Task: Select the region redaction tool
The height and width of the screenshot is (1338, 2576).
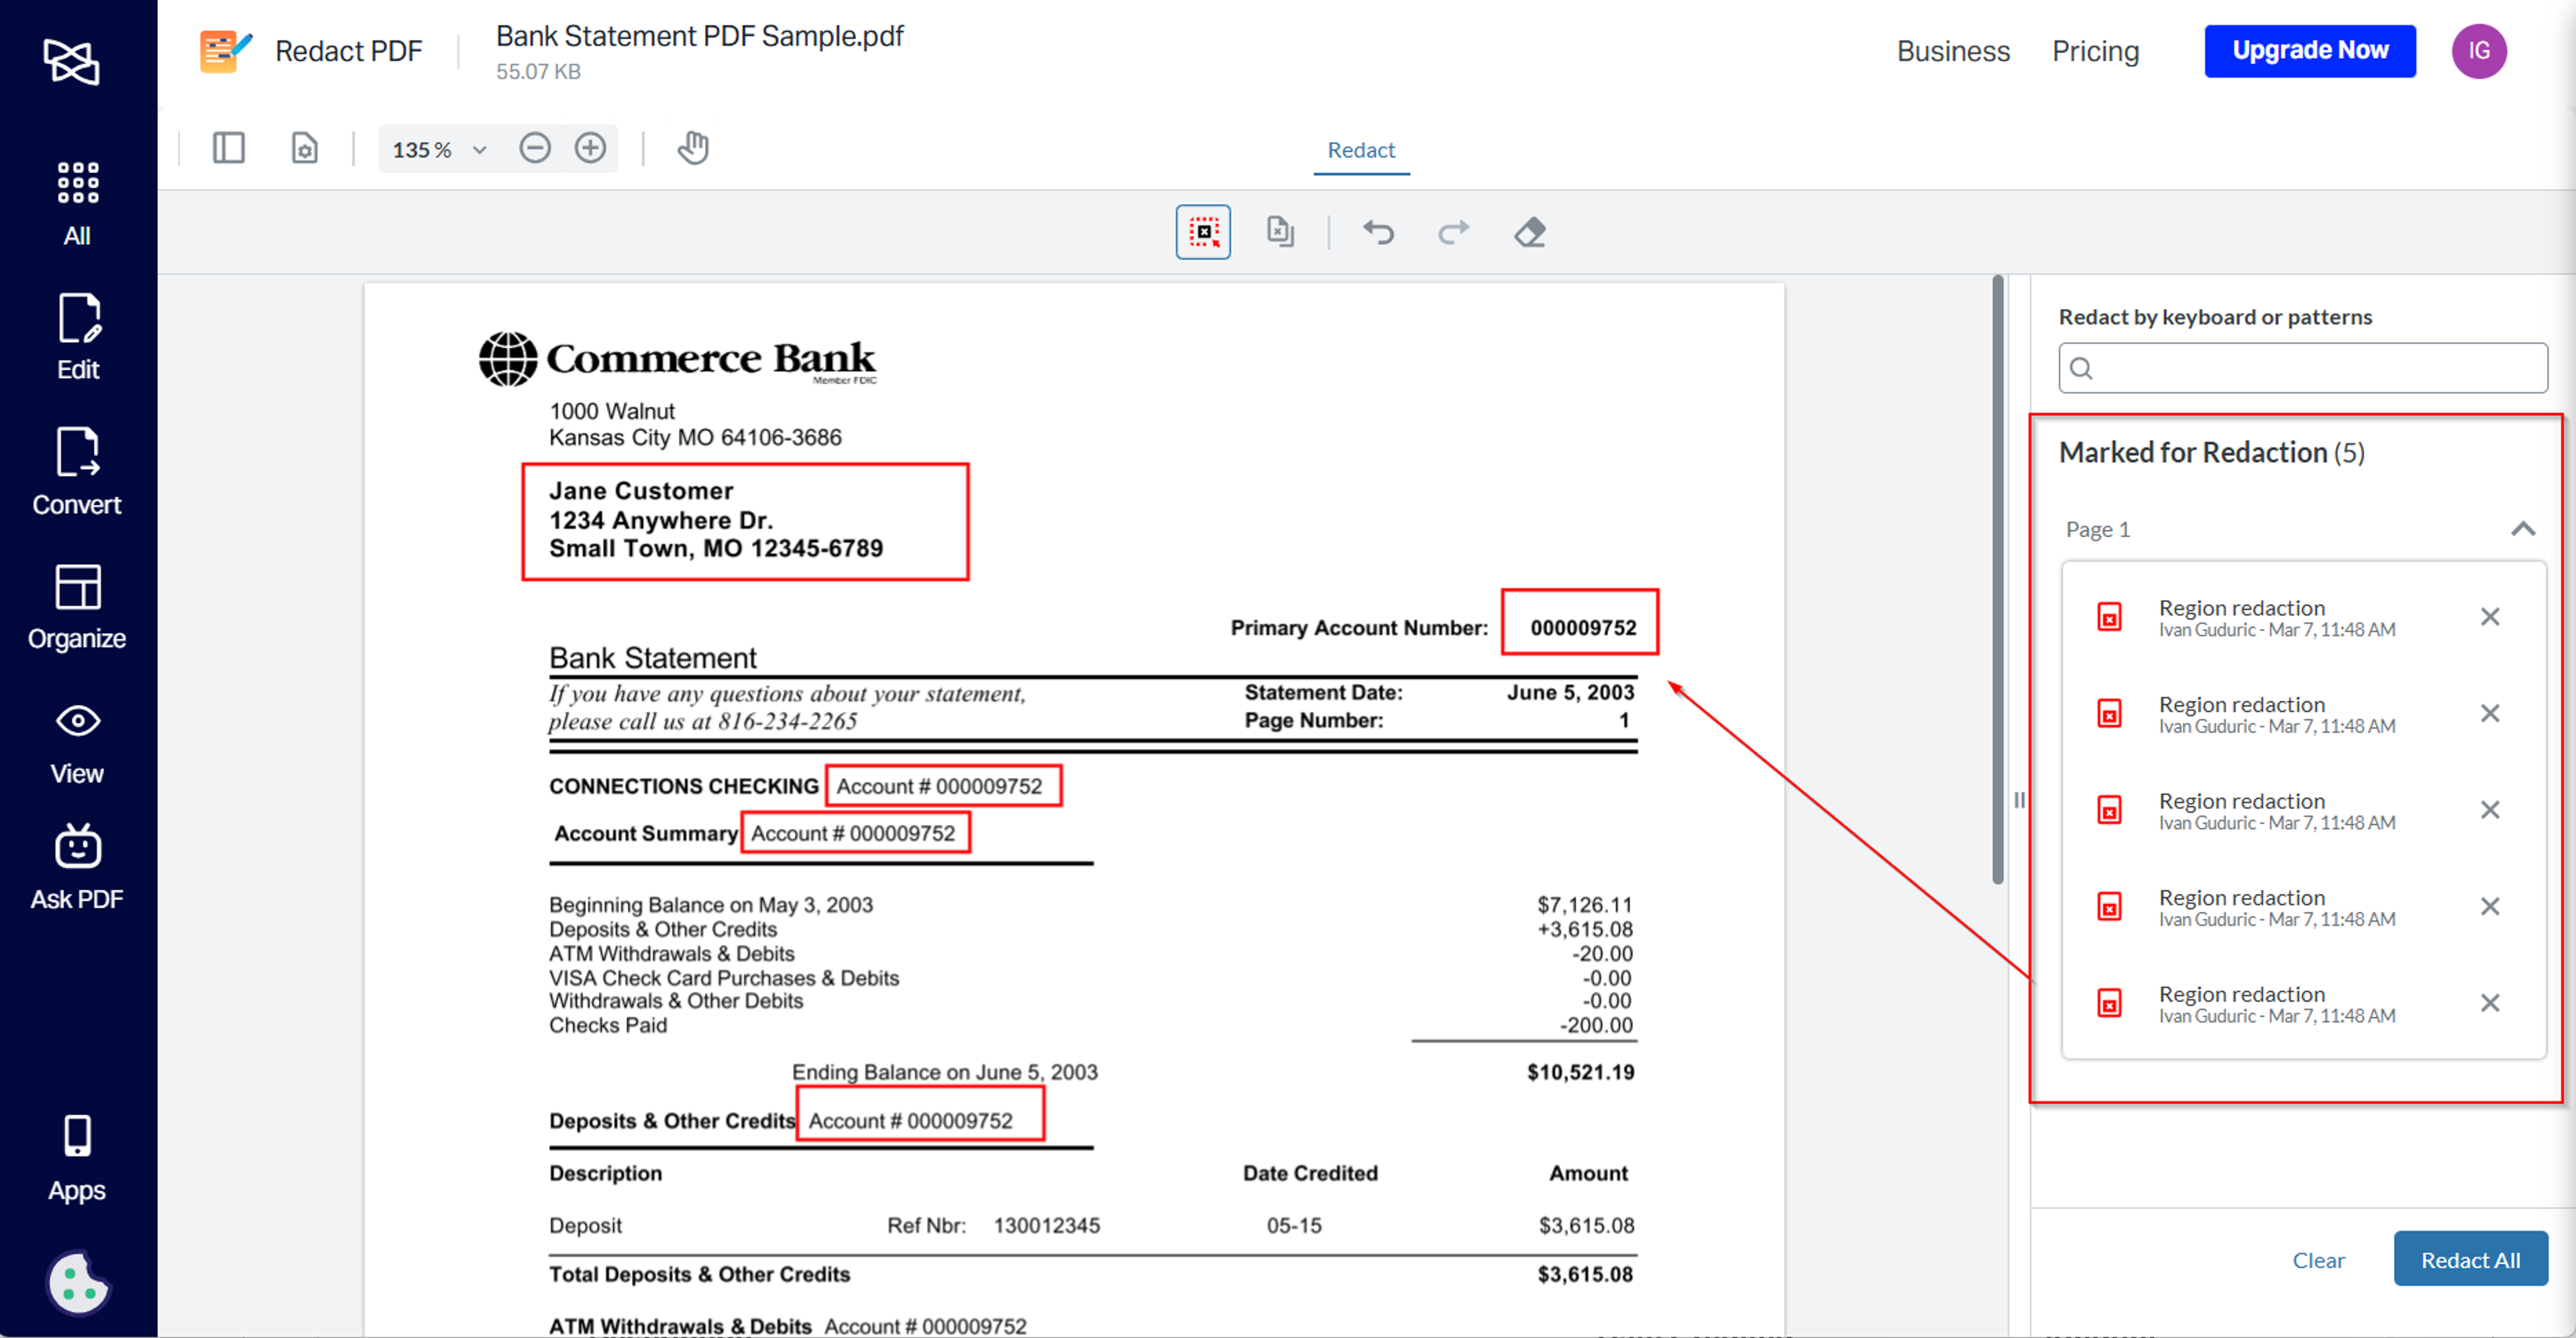Action: [x=1203, y=232]
